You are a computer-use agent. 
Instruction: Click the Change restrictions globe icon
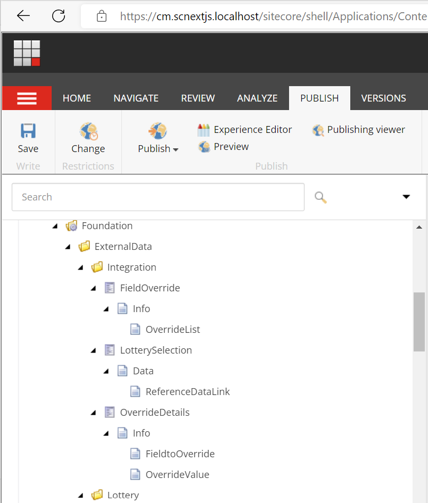pyautogui.click(x=88, y=131)
